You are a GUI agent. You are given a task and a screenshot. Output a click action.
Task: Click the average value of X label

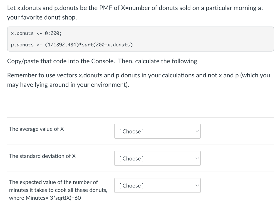point(36,129)
